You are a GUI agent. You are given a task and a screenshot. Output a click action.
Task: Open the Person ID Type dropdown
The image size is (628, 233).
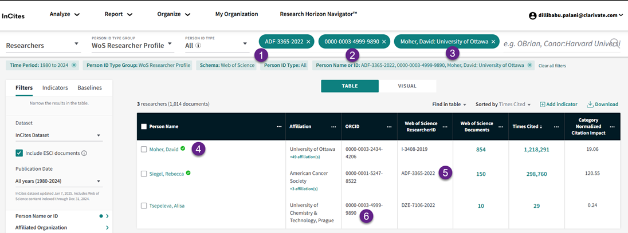(x=217, y=46)
